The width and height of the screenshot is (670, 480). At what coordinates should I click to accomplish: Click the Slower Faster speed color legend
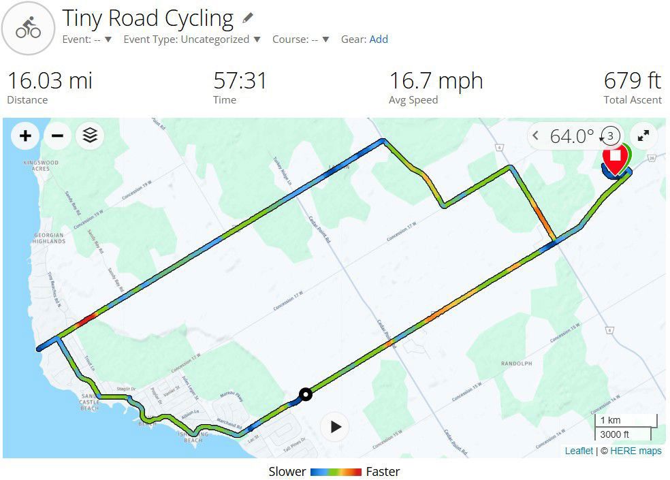pos(334,472)
